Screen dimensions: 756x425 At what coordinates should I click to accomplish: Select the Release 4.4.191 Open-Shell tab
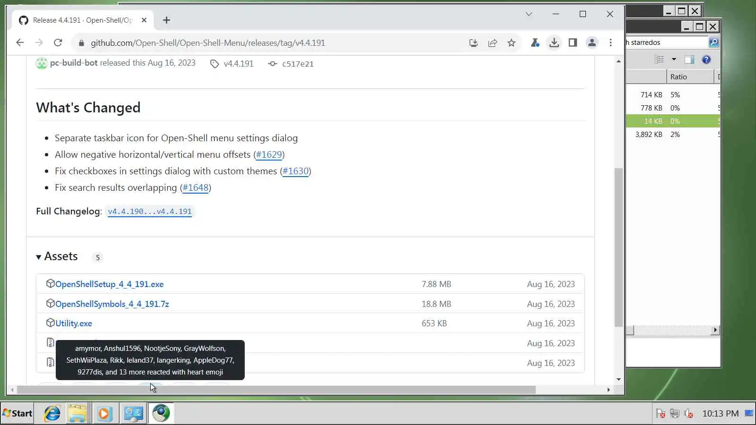point(83,20)
